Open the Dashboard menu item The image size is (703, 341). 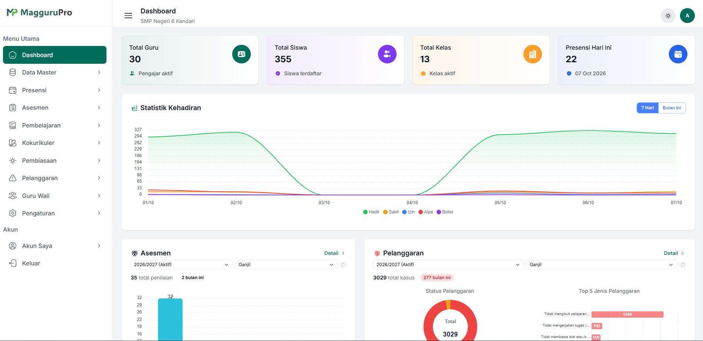(55, 55)
